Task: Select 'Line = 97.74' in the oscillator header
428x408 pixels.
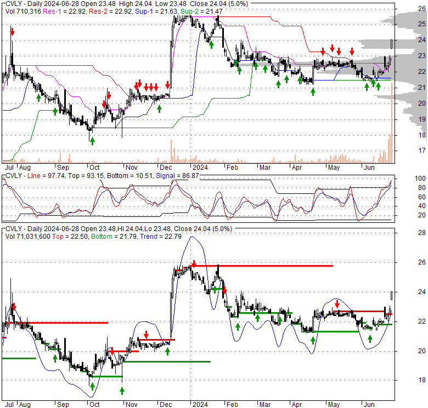Action: tap(46, 176)
